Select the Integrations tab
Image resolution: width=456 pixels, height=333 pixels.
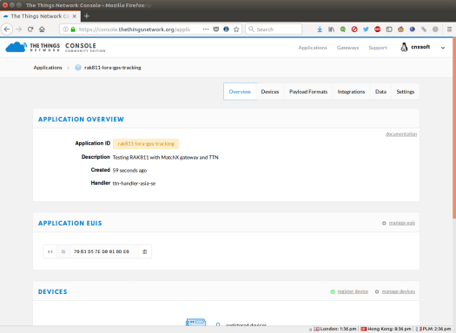pos(351,92)
